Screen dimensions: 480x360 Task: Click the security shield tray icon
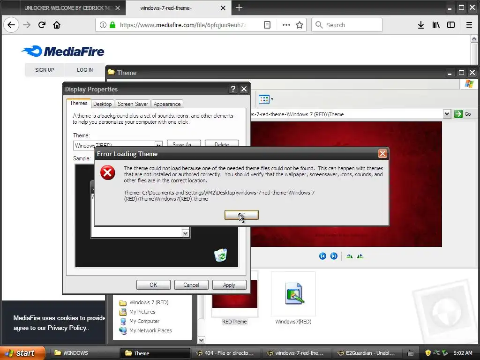pos(427,353)
